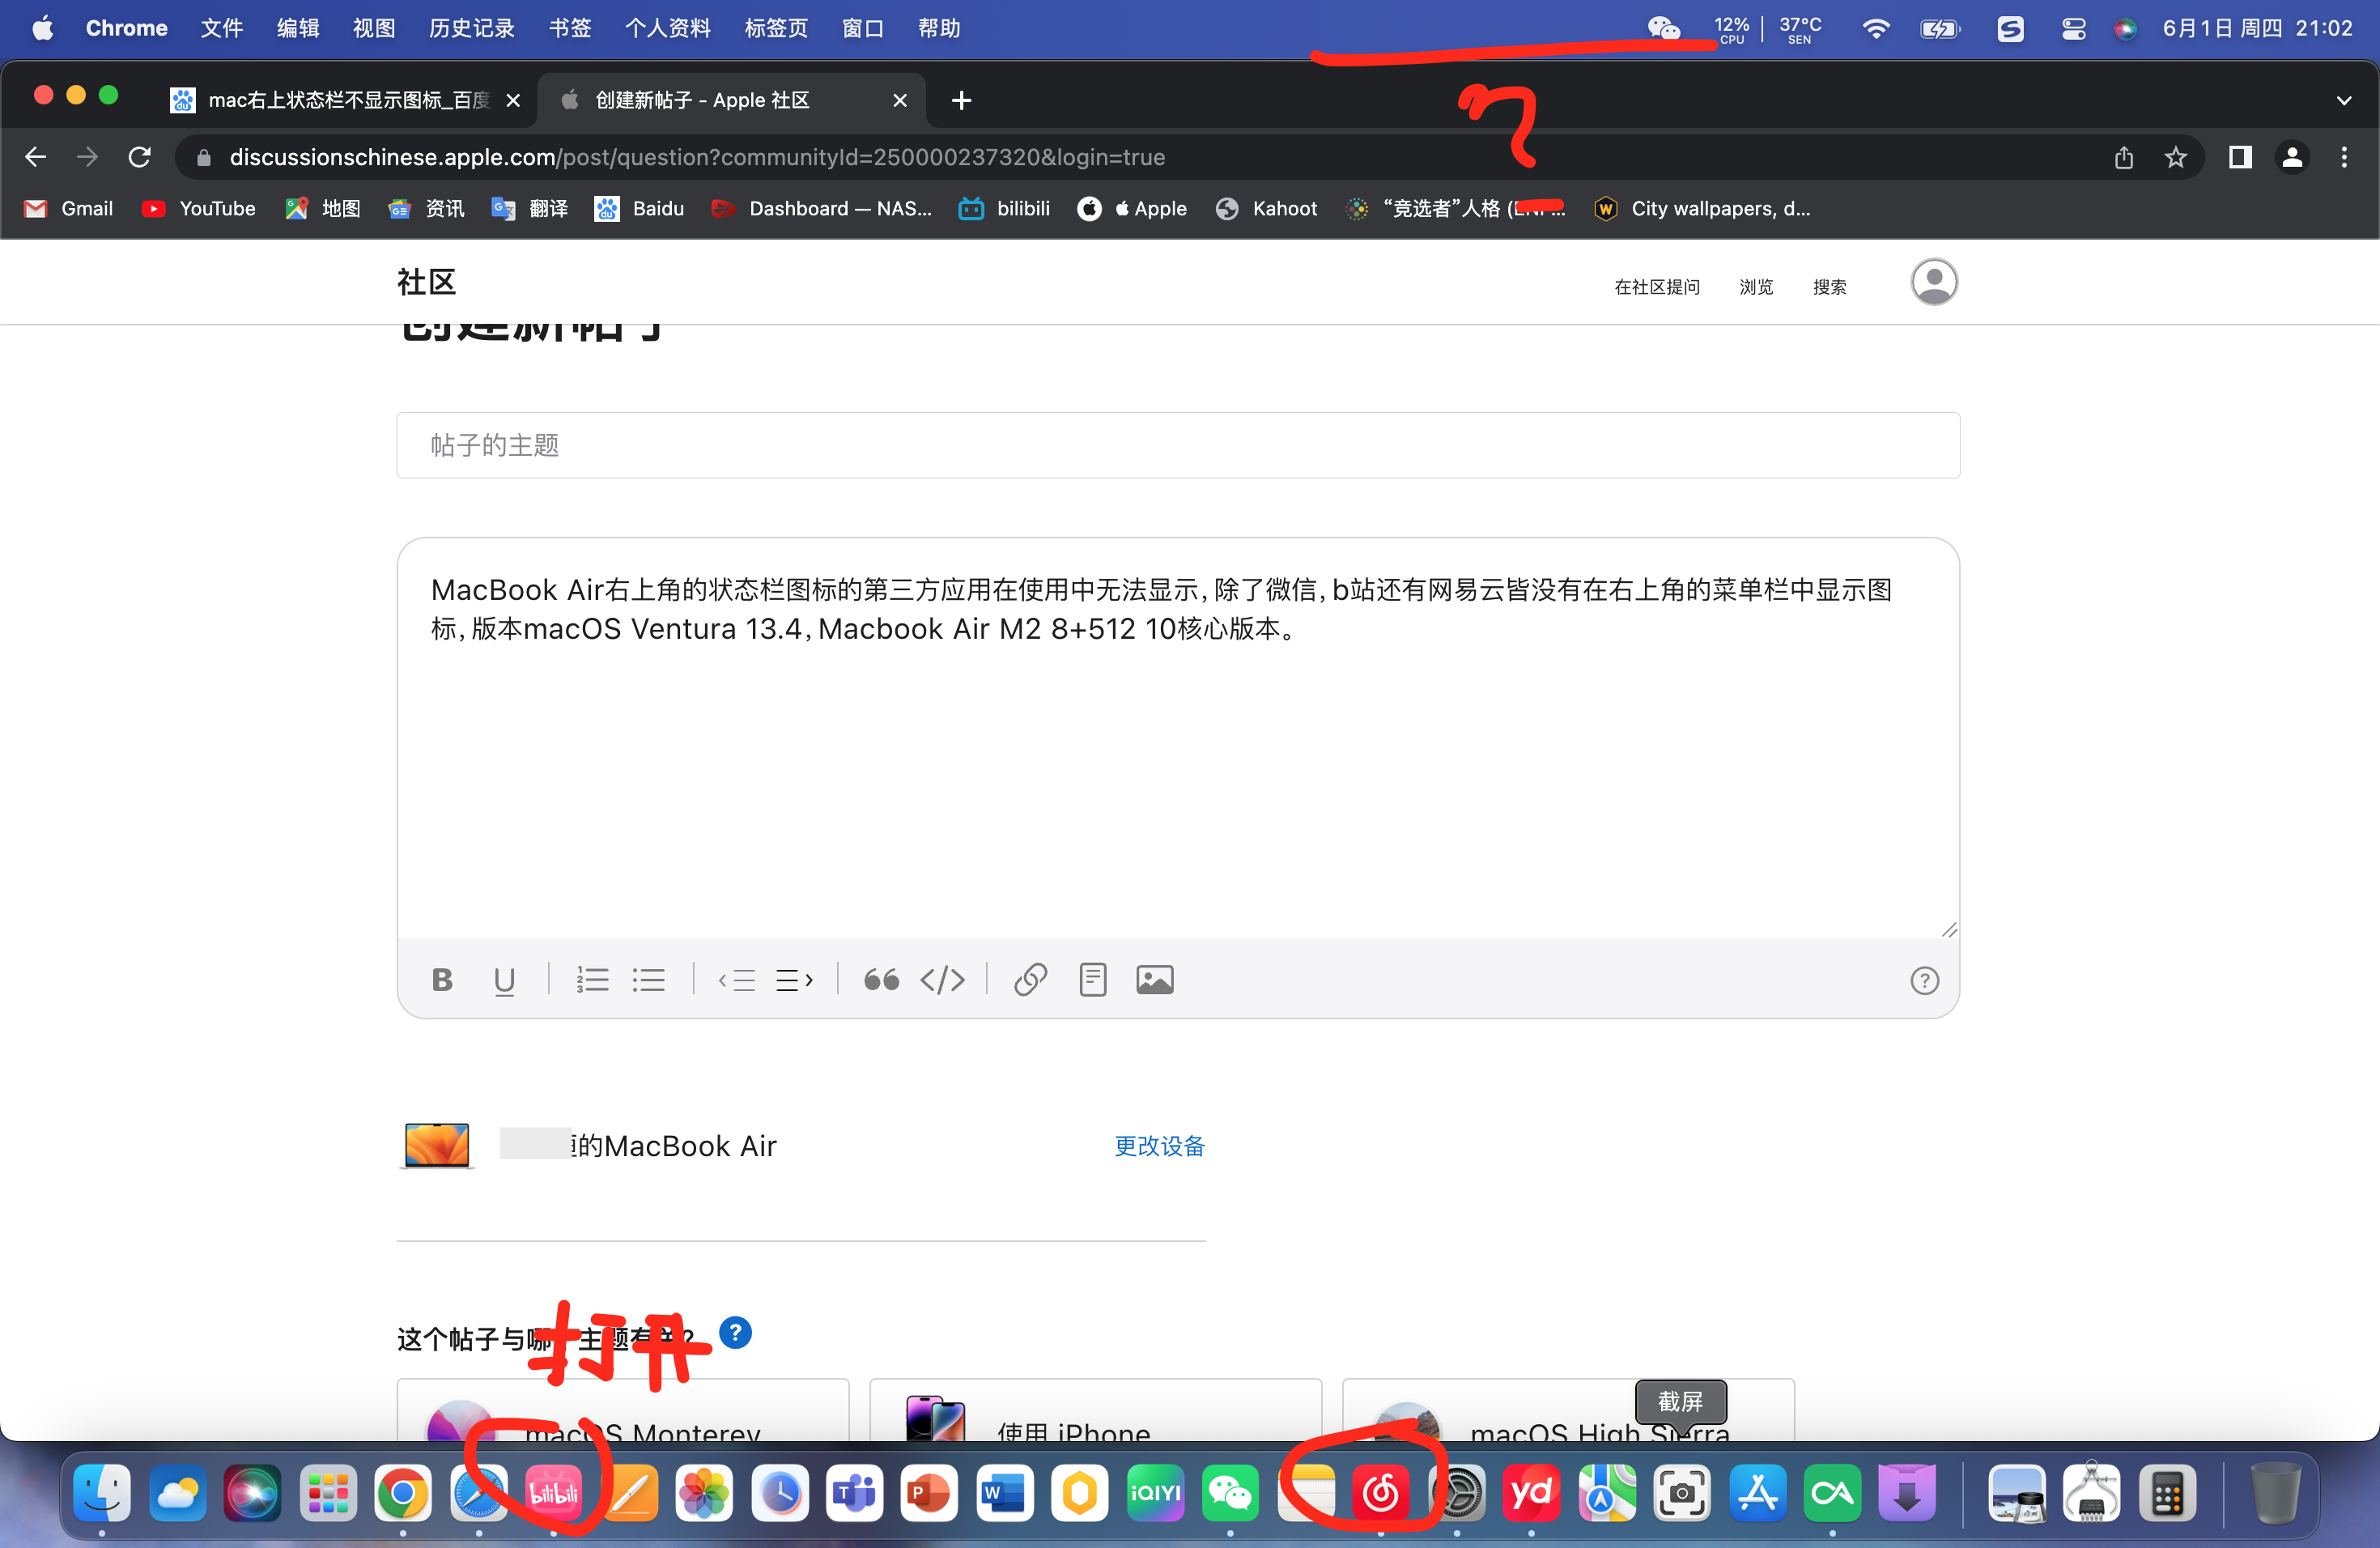Bookmark this page with star icon
The image size is (2380, 1548).
[2176, 158]
